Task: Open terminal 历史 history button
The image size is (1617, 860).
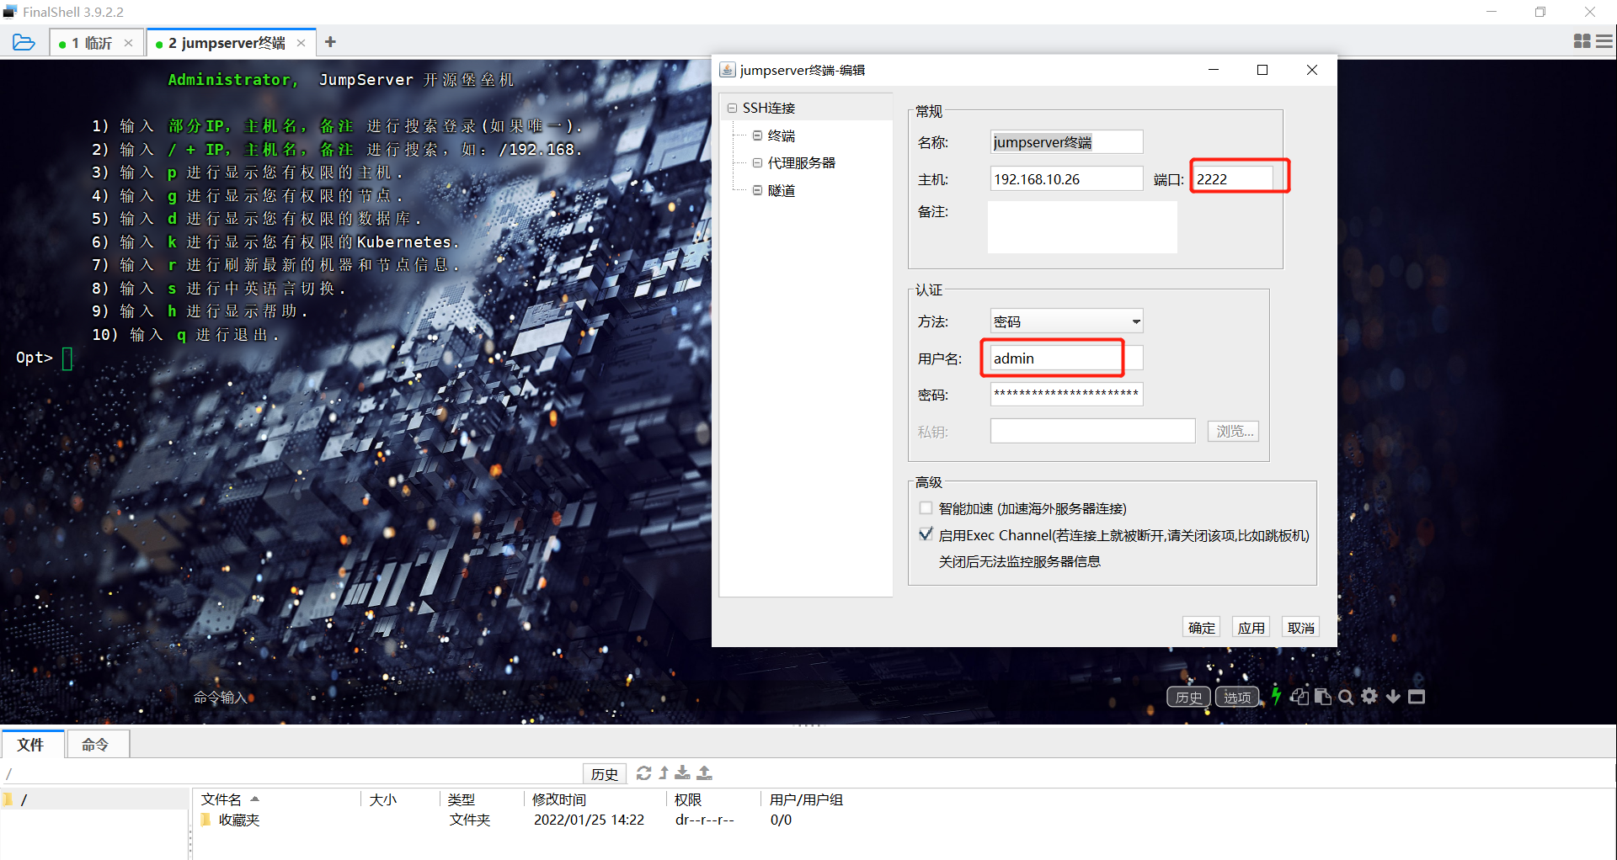Action: [1188, 697]
